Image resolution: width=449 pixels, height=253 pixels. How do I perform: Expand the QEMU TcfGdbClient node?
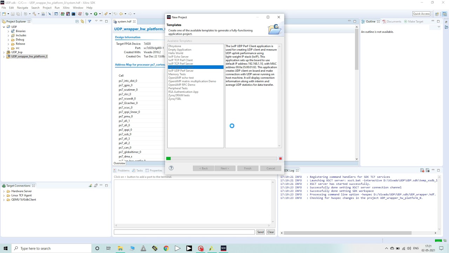point(4,200)
